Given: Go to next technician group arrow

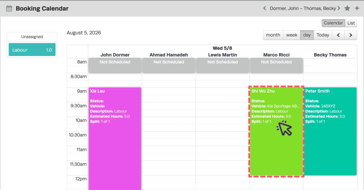Looking at the screenshot, I should [339, 8].
